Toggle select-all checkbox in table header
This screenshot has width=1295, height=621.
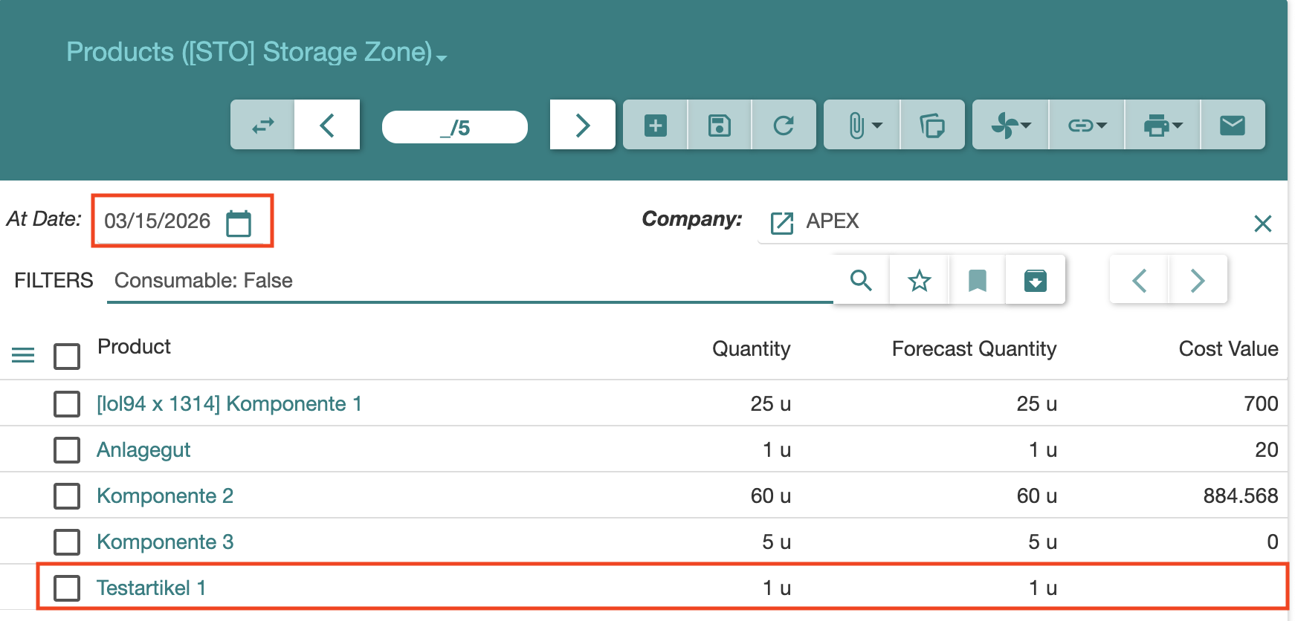click(x=67, y=356)
